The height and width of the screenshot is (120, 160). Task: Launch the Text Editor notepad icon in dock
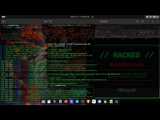[49, 101]
